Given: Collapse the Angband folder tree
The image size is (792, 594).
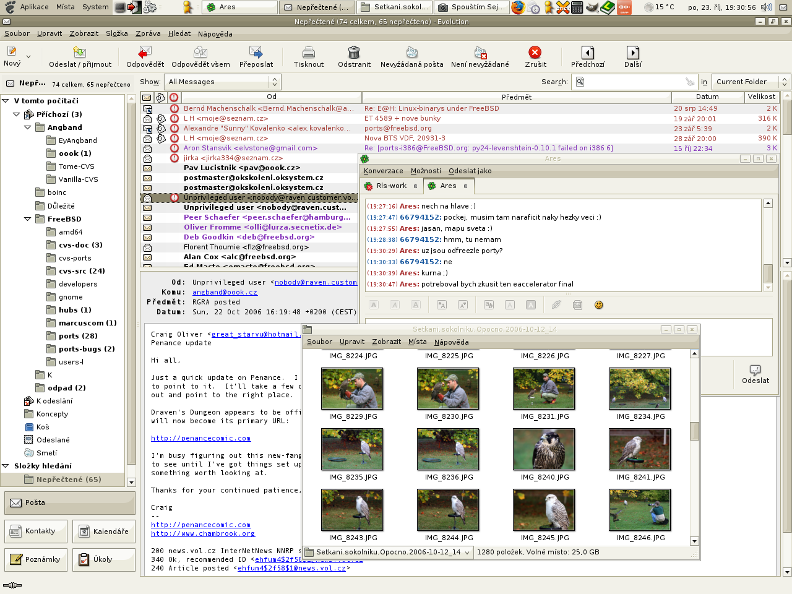Looking at the screenshot, I should 28,127.
